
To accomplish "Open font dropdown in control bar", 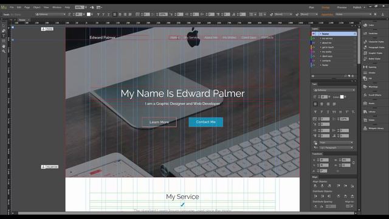I will (x=50, y=15).
